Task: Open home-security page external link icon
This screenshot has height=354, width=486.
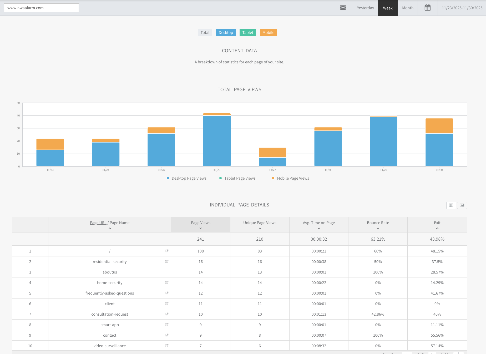Action: (x=166, y=282)
